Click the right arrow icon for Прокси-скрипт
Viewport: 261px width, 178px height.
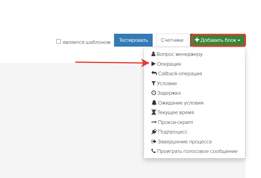point(154,122)
